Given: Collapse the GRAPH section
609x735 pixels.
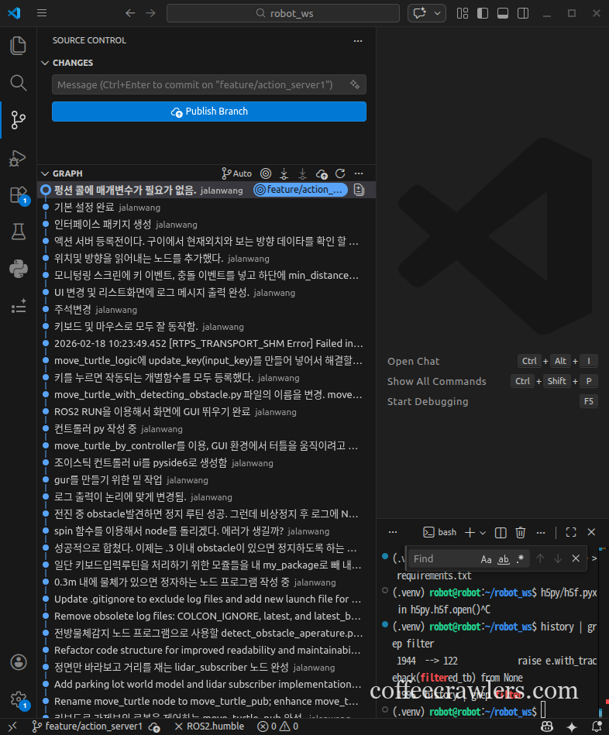Looking at the screenshot, I should (x=45, y=173).
